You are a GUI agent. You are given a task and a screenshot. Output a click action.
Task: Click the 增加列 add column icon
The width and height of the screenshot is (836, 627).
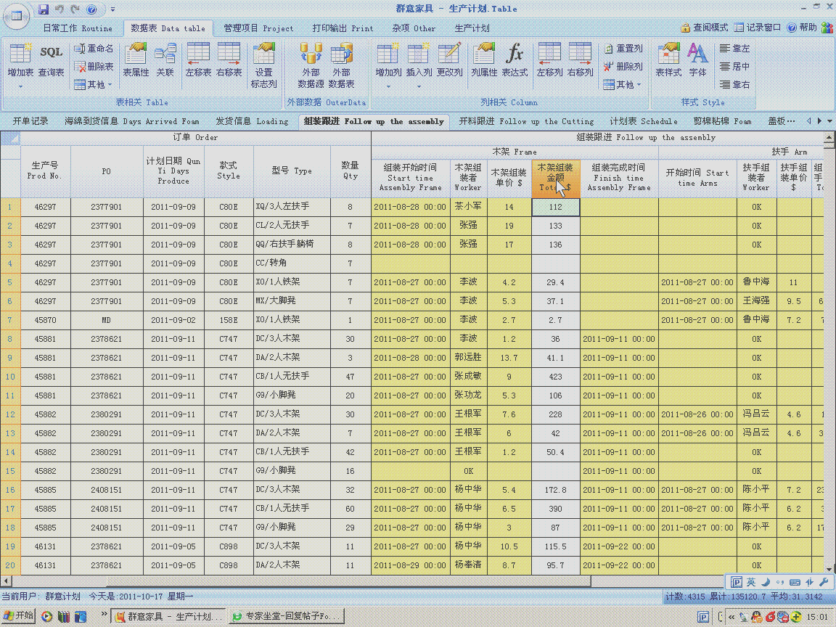[388, 60]
